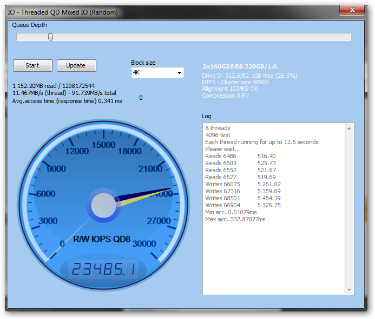Click the Queue Depth slider track
The width and height of the screenshot is (375, 319).
pyautogui.click(x=183, y=37)
